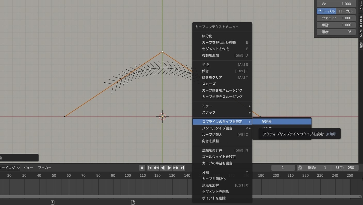Select the curve's top control point
The height and width of the screenshot is (205, 363).
point(162,52)
